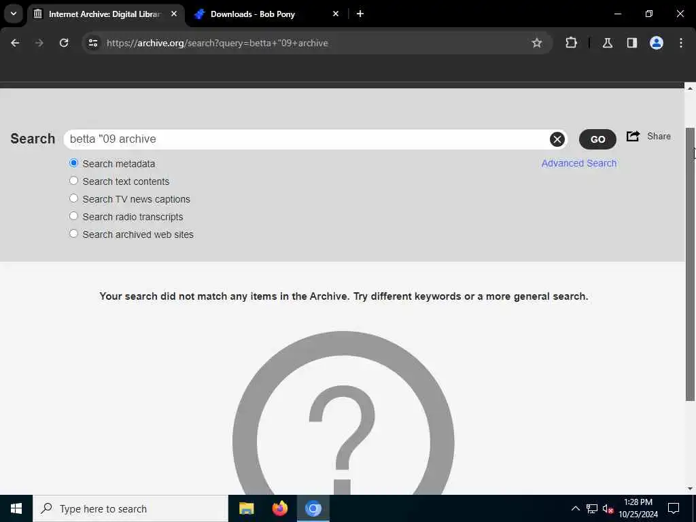Click the Share label

click(659, 136)
